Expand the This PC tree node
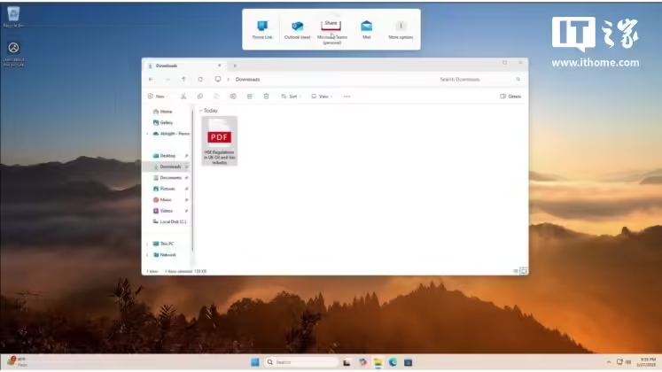Screen dimensions: 662x372 pos(147,243)
